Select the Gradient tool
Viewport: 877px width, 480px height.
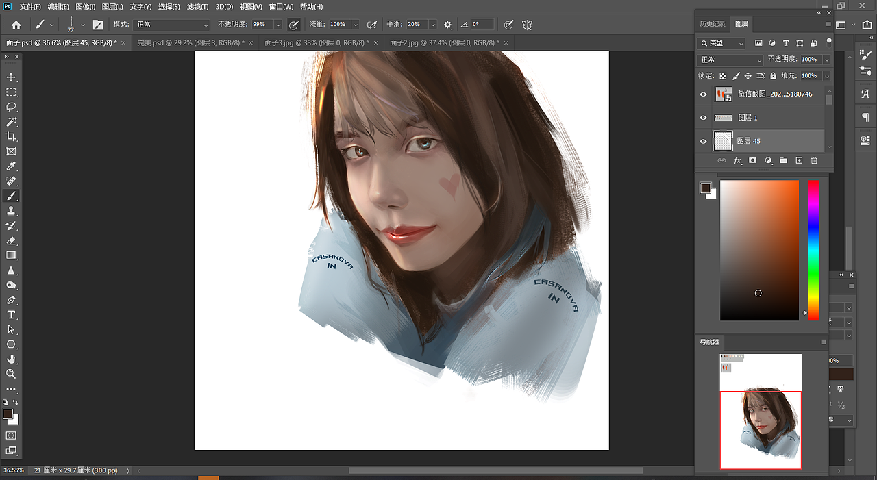[11, 255]
